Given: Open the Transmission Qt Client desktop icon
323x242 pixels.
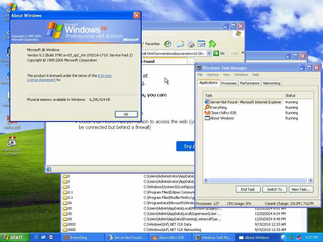Looking at the screenshot, I should 12,146.
